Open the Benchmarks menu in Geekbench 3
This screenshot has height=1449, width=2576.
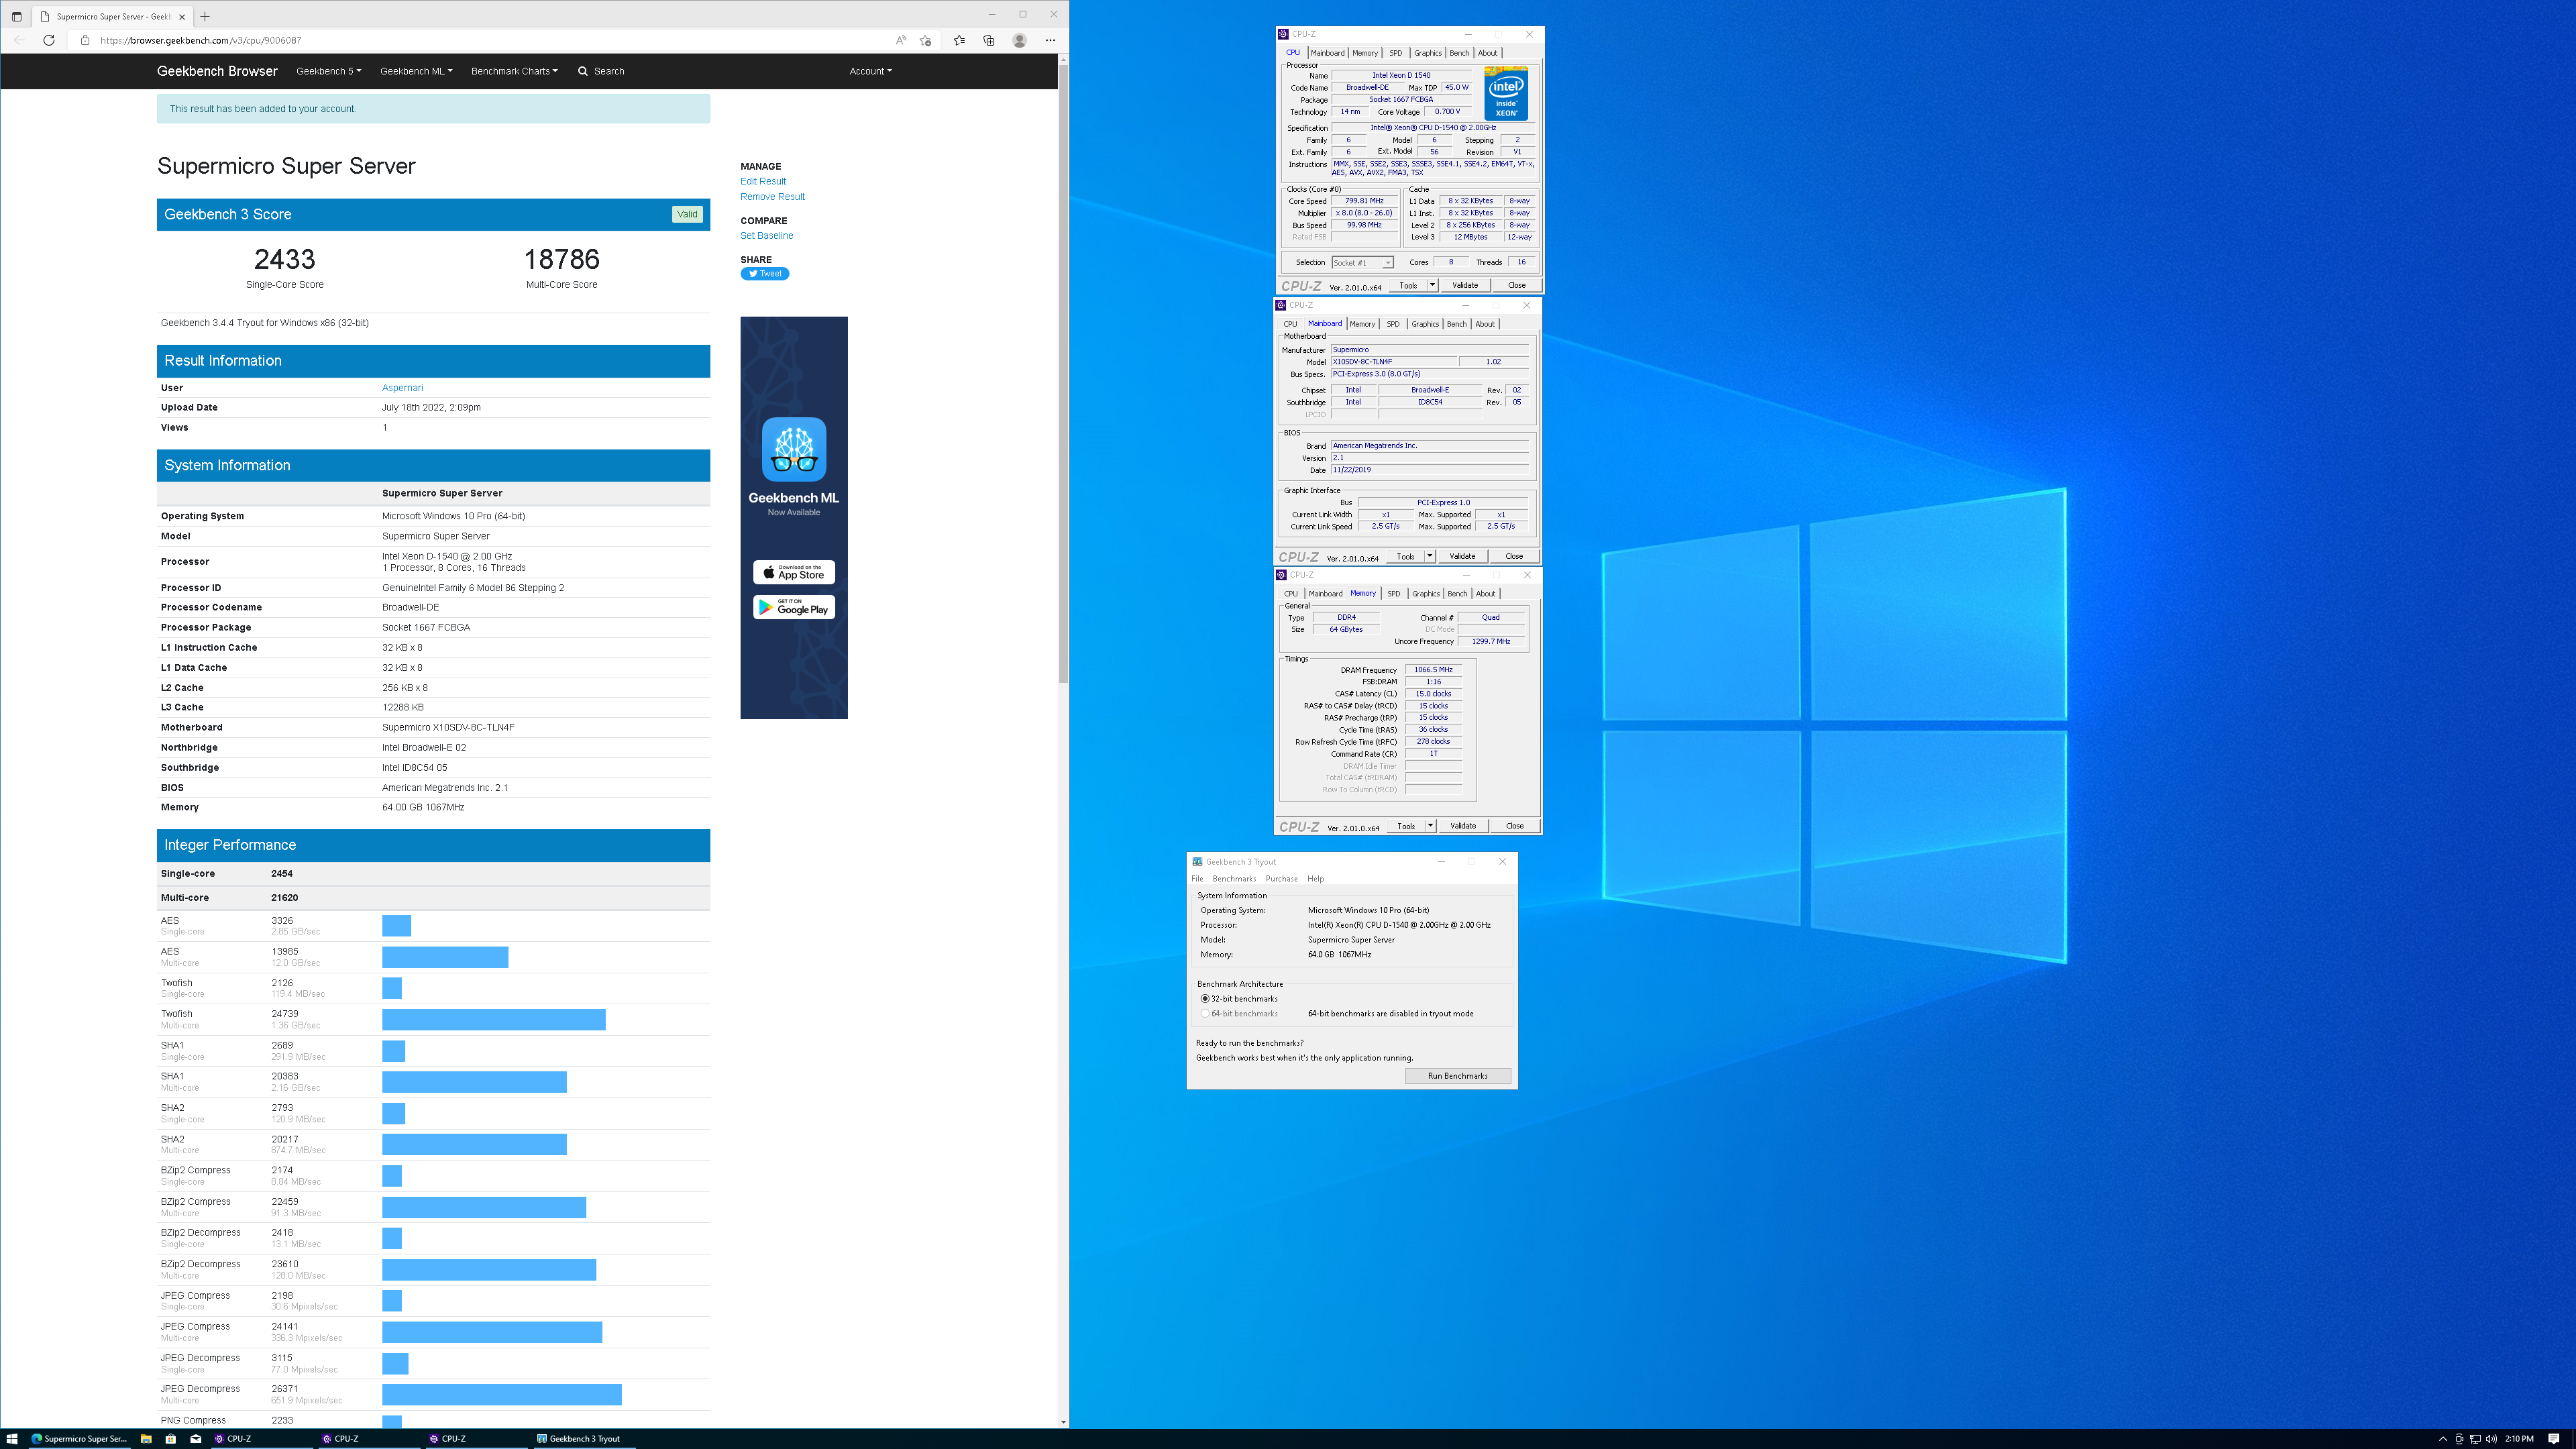(x=1234, y=879)
